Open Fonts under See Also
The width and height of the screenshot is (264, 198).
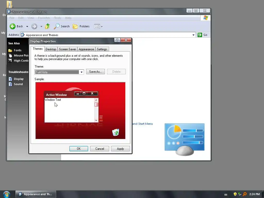(18, 50)
